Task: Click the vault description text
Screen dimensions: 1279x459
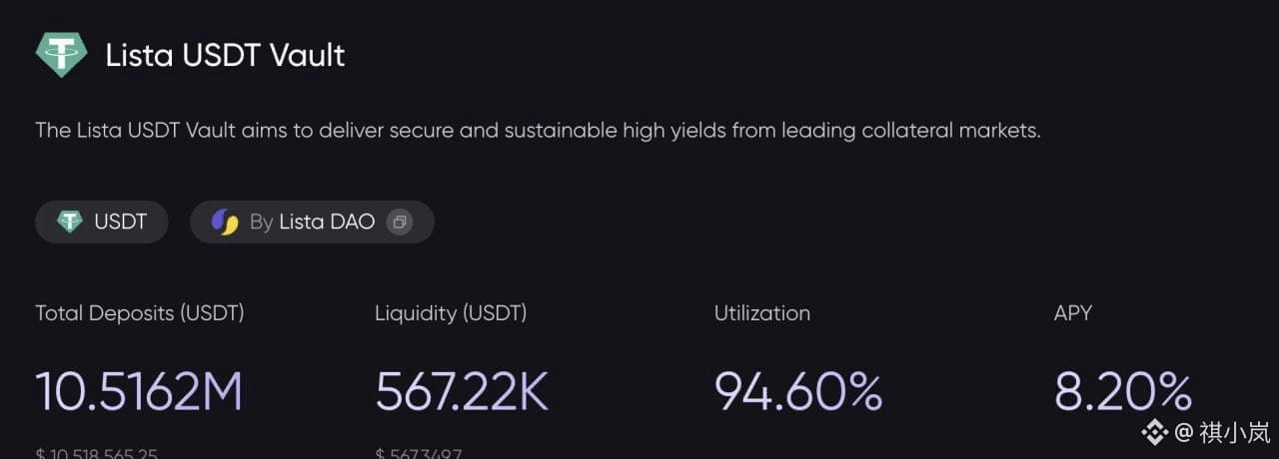Action: 538,131
